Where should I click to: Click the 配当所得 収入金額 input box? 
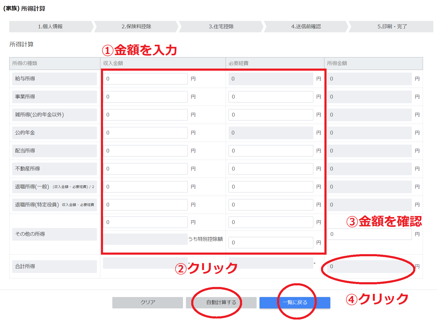coord(145,151)
